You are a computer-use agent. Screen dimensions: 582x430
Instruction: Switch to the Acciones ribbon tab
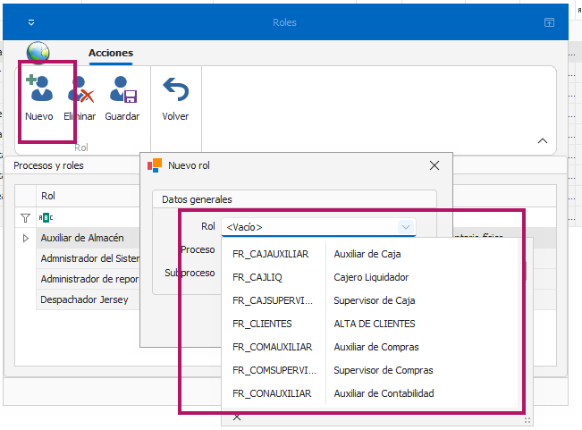point(111,54)
